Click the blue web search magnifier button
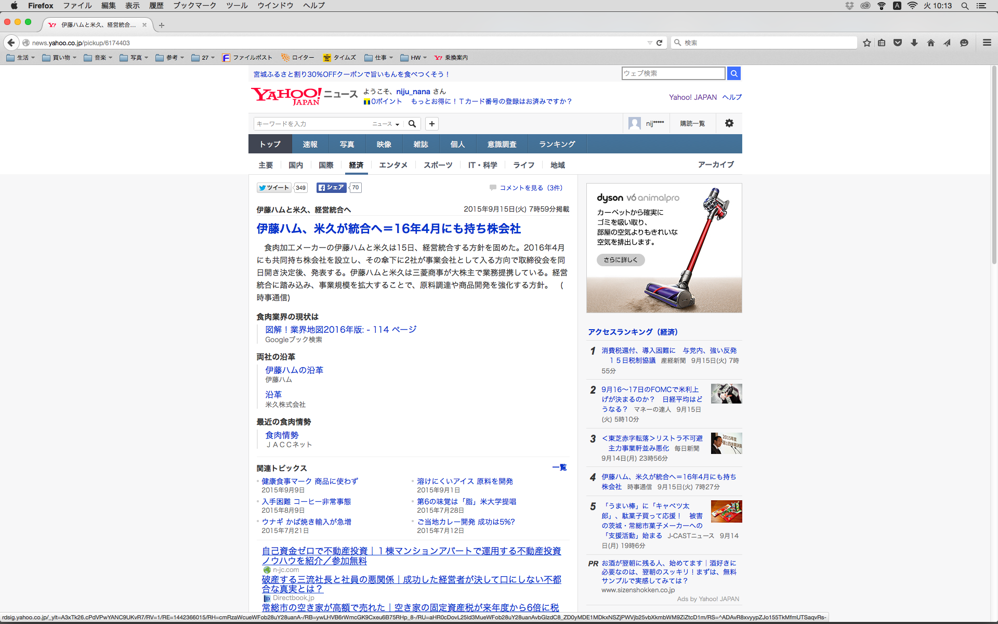Screen dimensions: 998x624 coord(733,73)
